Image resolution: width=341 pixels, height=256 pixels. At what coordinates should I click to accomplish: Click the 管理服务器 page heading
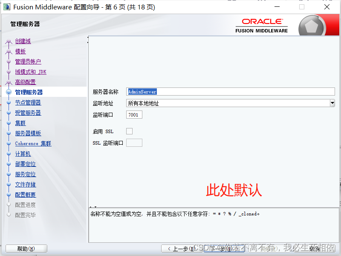pyautogui.click(x=25, y=24)
